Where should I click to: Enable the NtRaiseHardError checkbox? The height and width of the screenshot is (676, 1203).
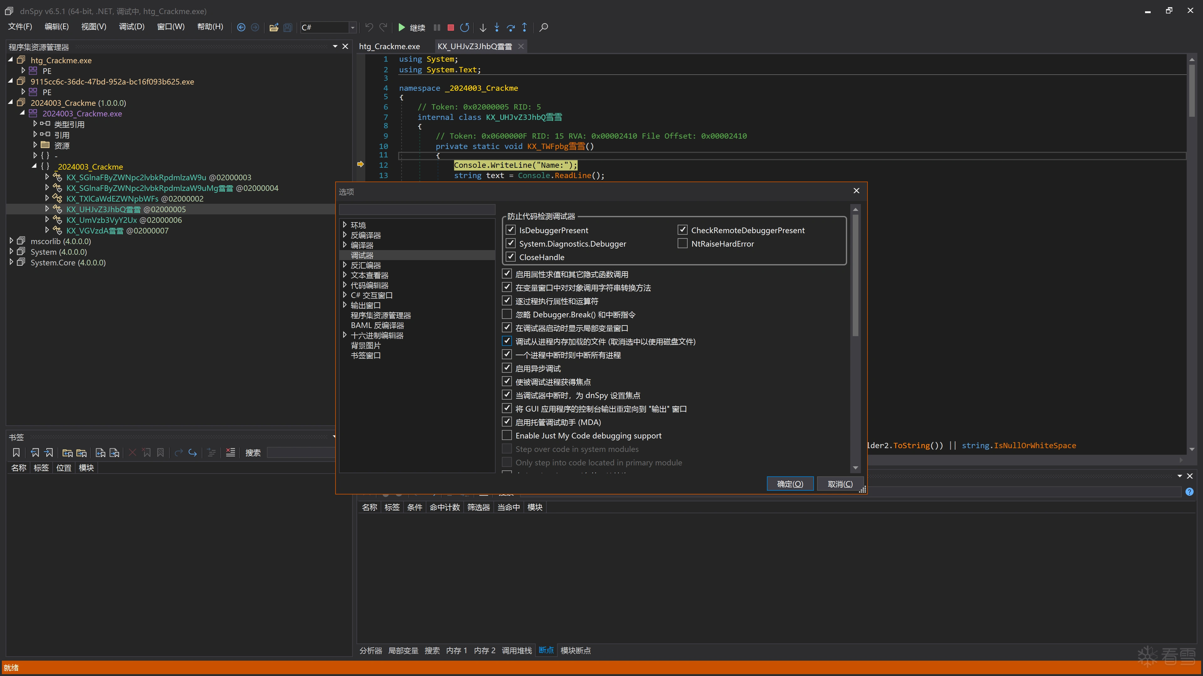682,243
